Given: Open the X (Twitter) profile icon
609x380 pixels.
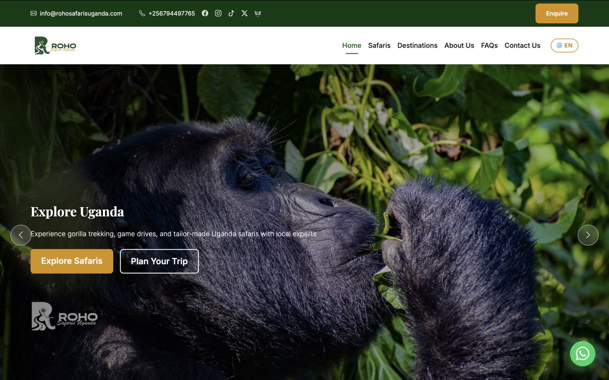Looking at the screenshot, I should tap(245, 13).
